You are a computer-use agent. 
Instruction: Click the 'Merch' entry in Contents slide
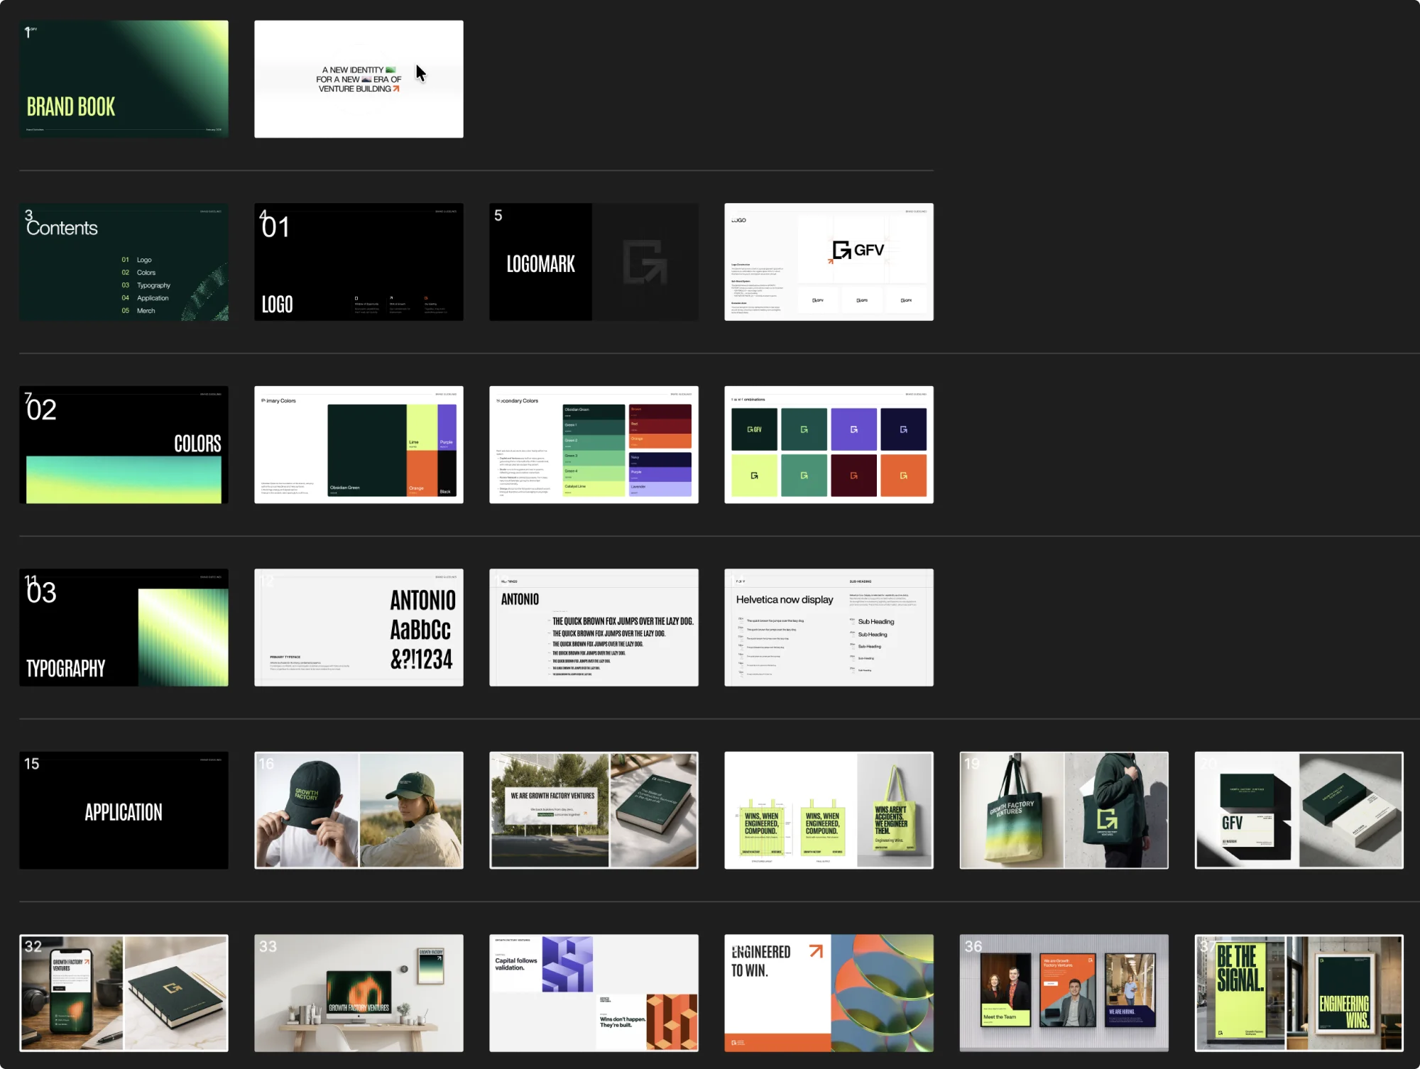pos(146,311)
